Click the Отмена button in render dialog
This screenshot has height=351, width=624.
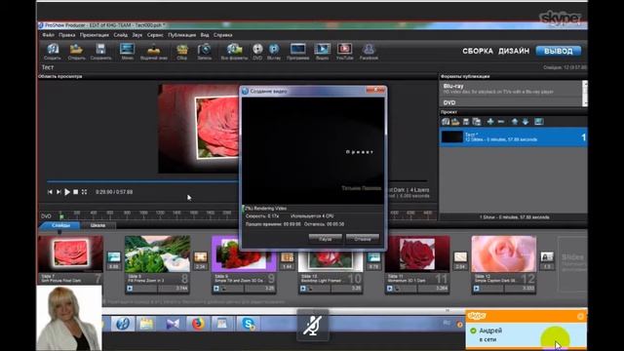pyautogui.click(x=363, y=239)
